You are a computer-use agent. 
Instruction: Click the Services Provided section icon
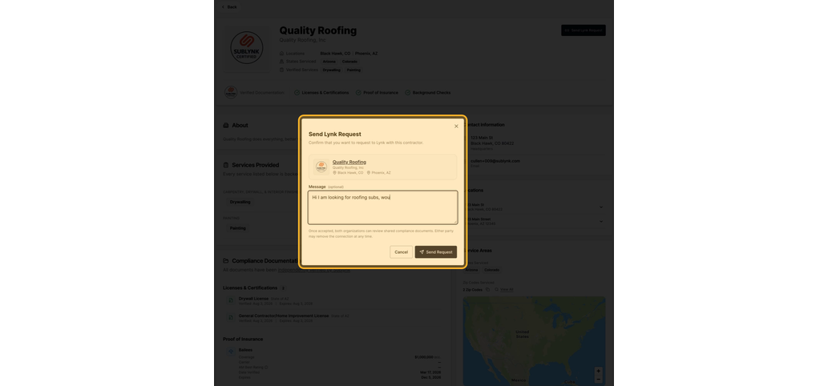(x=226, y=165)
